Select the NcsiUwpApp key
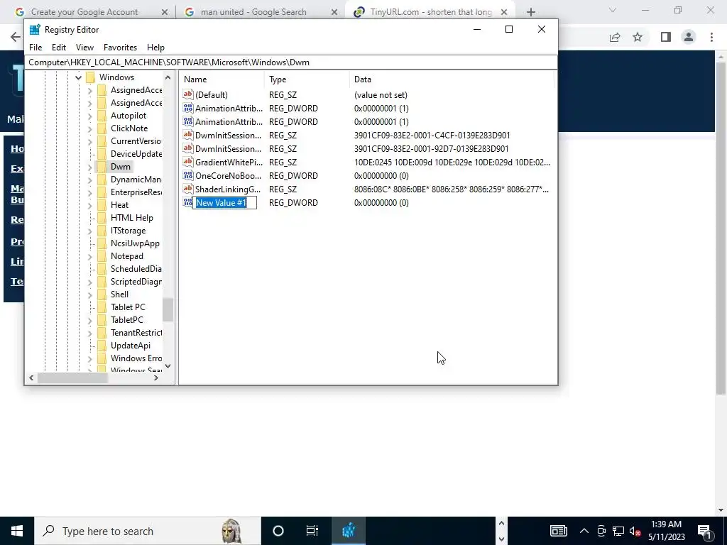The image size is (727, 545). pyautogui.click(x=135, y=243)
